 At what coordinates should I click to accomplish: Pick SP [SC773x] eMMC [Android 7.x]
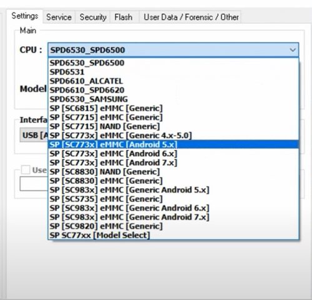point(173,162)
